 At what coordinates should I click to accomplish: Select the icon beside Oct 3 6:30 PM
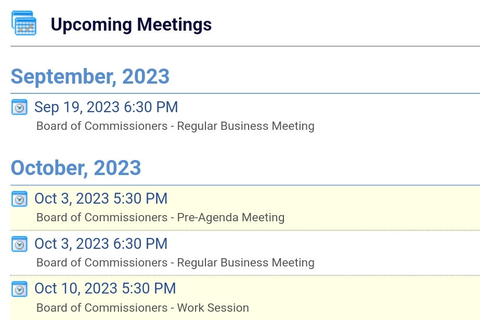(x=19, y=244)
